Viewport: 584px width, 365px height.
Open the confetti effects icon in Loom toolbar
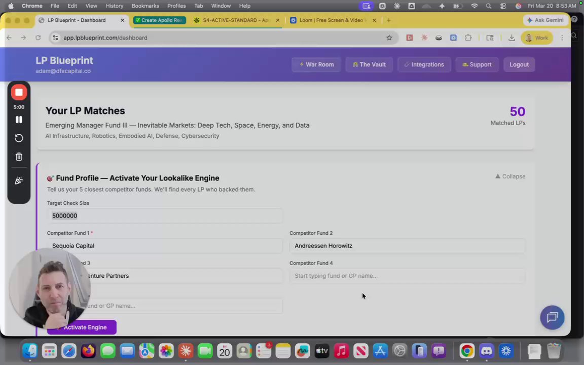click(19, 180)
